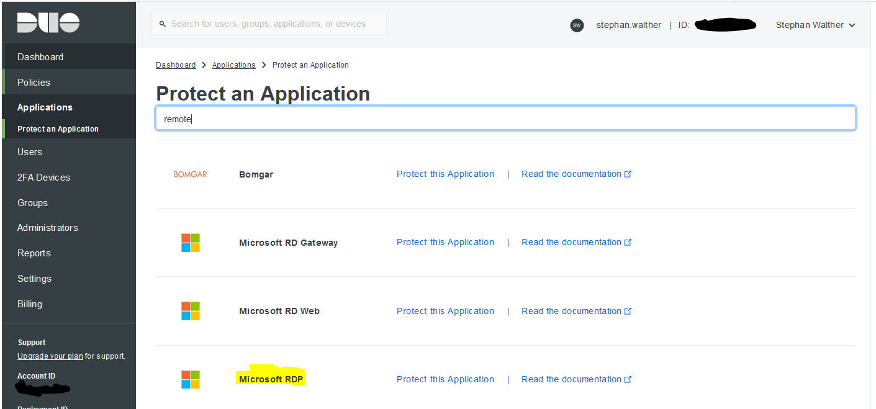876x409 pixels.
Task: Click the Protect an Application breadcrumb text
Action: 310,65
